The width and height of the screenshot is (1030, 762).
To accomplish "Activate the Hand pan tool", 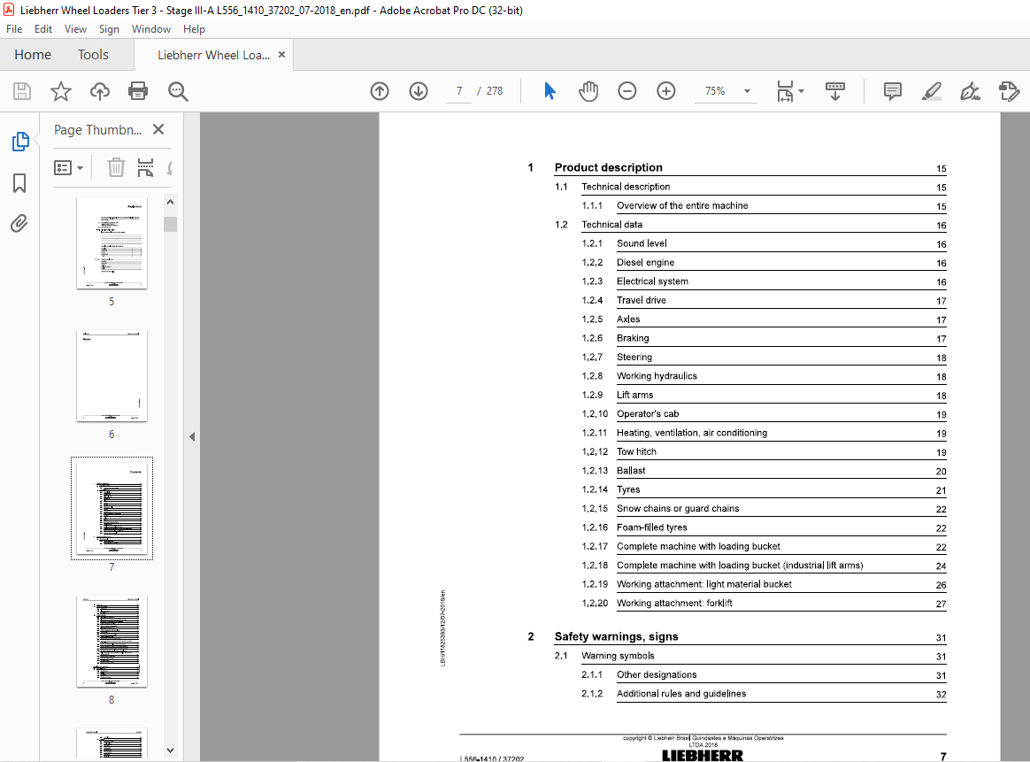I will 588,91.
